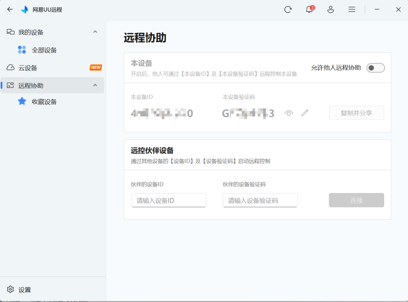Screen dimensions: 408x302
Task: Open notifications bell with badge
Action: (310, 9)
